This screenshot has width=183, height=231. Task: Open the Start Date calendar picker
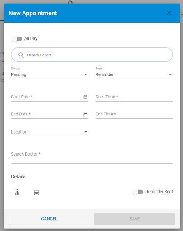[x=85, y=97]
